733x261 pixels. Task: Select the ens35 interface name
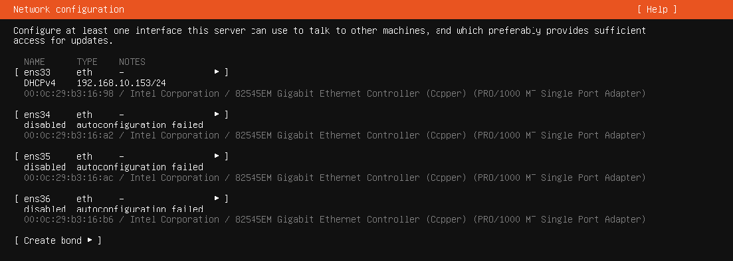(x=37, y=156)
